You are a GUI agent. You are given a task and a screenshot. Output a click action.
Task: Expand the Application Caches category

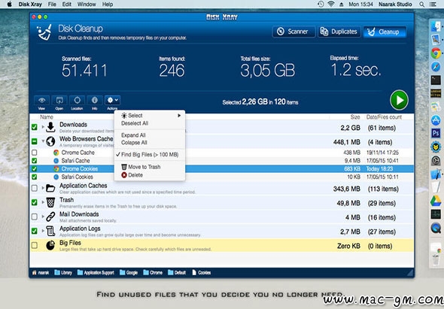tap(43, 188)
